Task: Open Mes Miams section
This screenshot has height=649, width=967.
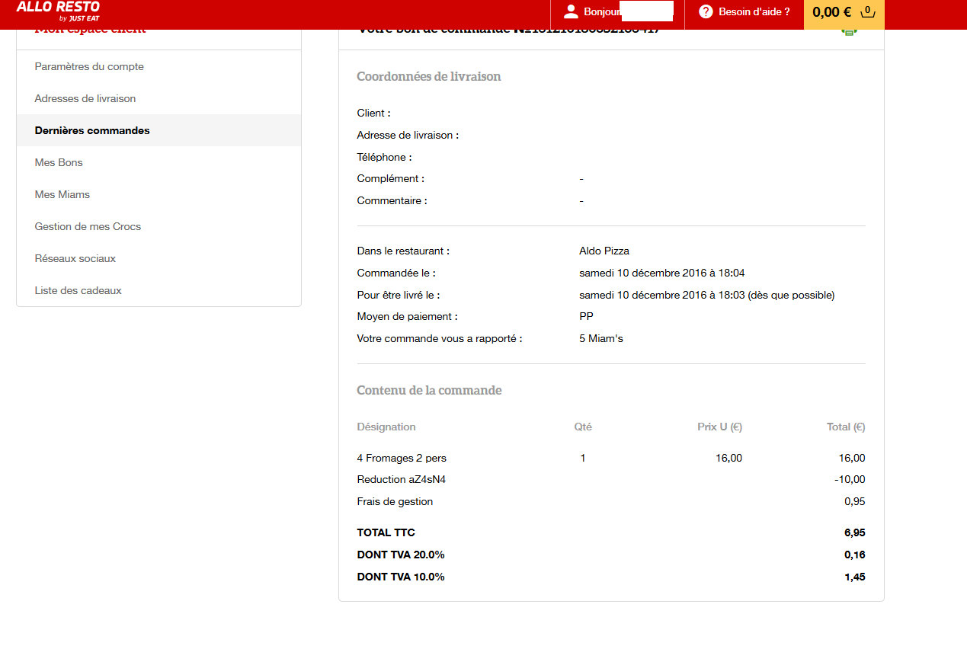Action: click(62, 195)
